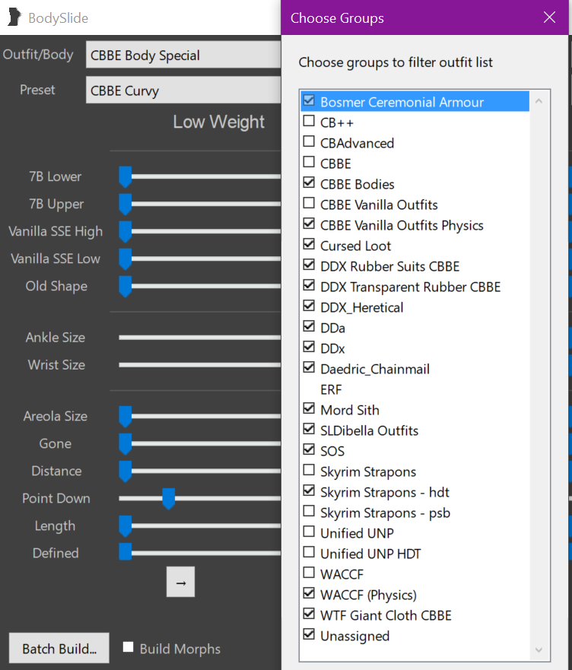Uncheck the Daedric_Chainmail group
Viewport: 572px width, 670px height.
pyautogui.click(x=309, y=367)
